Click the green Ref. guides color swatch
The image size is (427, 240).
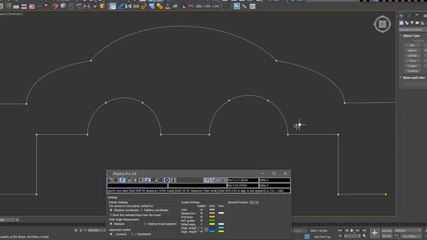click(212, 221)
